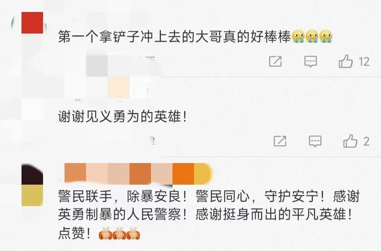Like the 谢谢见义勇为的英雄 comment
The height and width of the screenshot is (251, 381).
tap(350, 141)
